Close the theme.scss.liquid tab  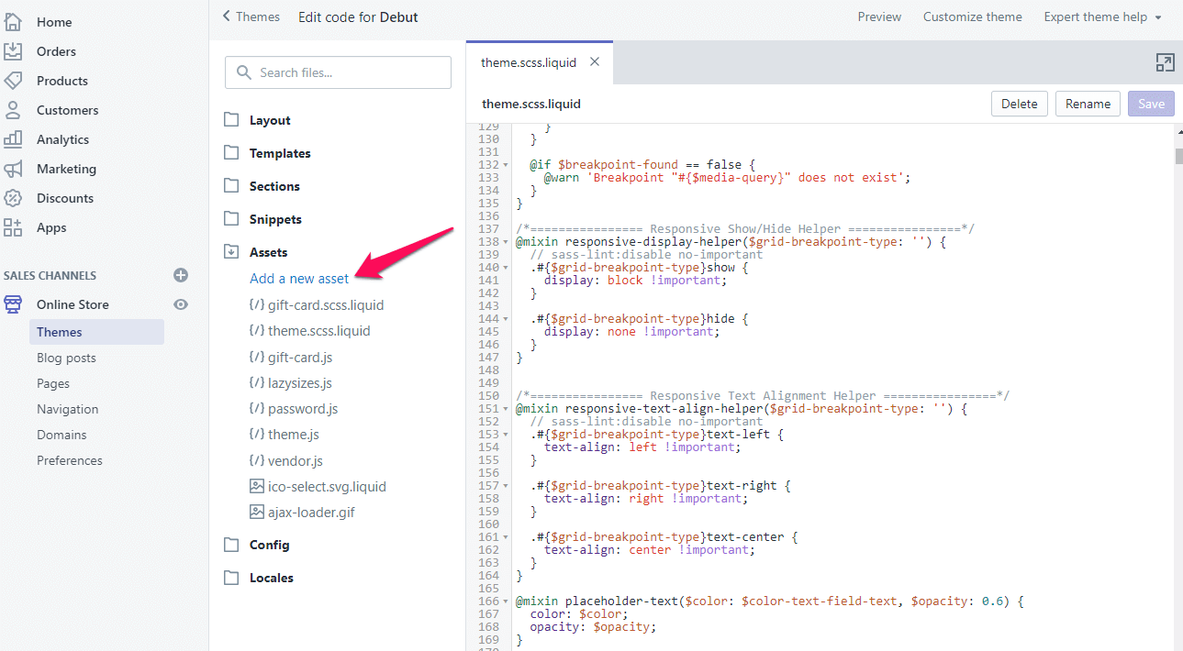595,61
